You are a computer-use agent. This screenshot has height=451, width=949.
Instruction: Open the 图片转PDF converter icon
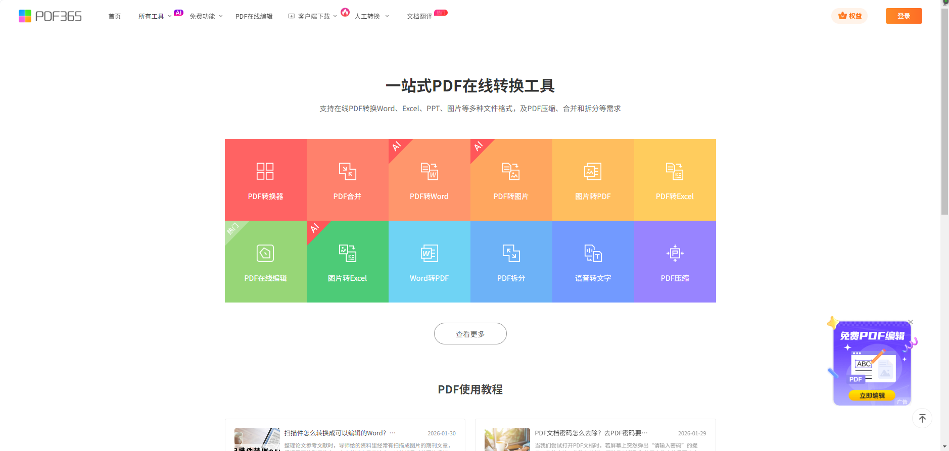(x=593, y=172)
